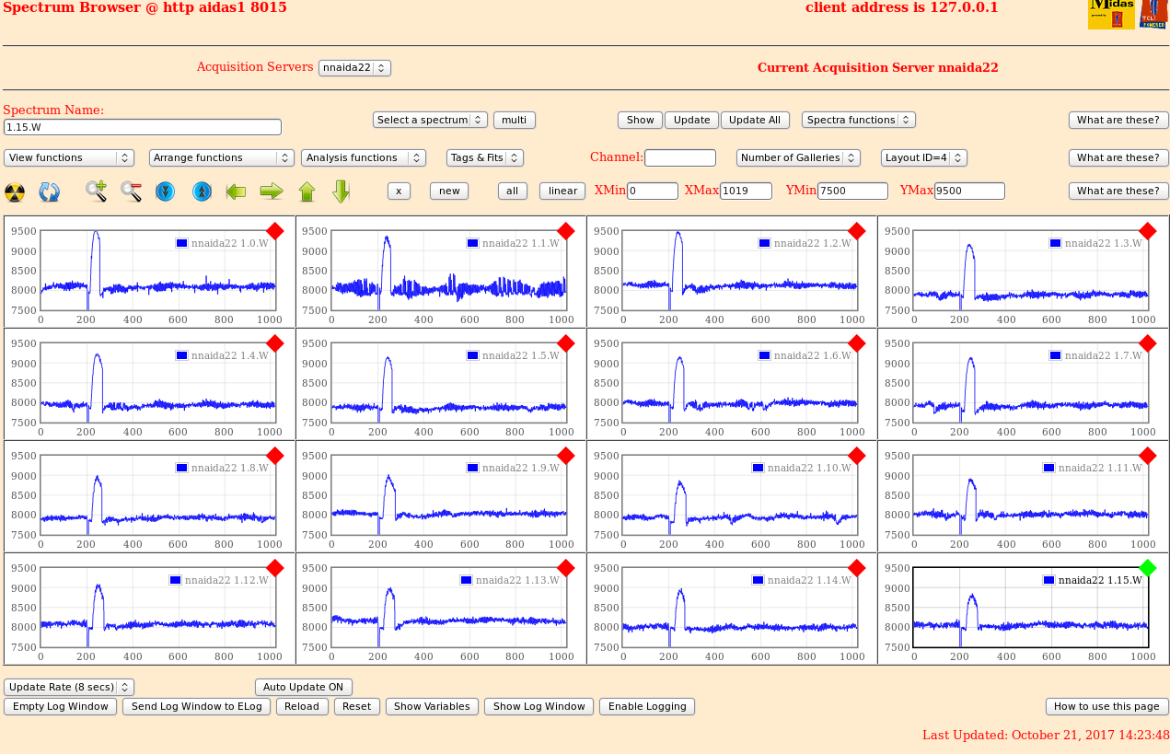Click the Midas logo icon
Viewport: 1170px width, 754px height.
tap(1111, 15)
